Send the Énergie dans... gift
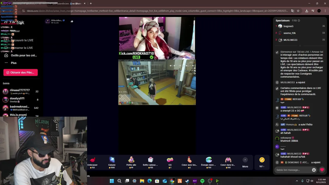 point(208,163)
